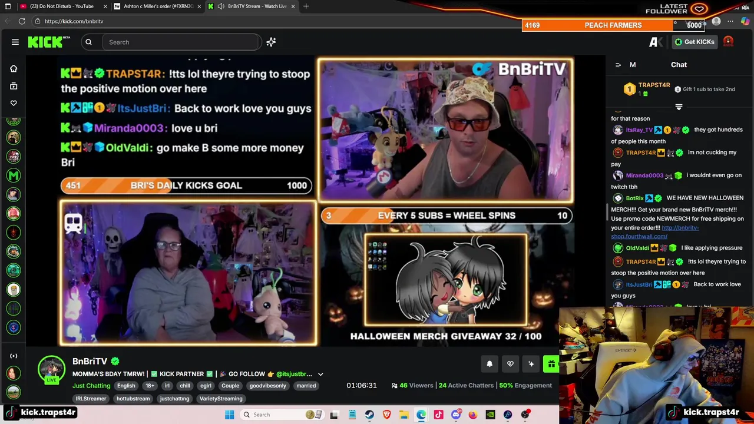Open the Kick account avatar icon
The image size is (754, 424).
click(x=728, y=42)
